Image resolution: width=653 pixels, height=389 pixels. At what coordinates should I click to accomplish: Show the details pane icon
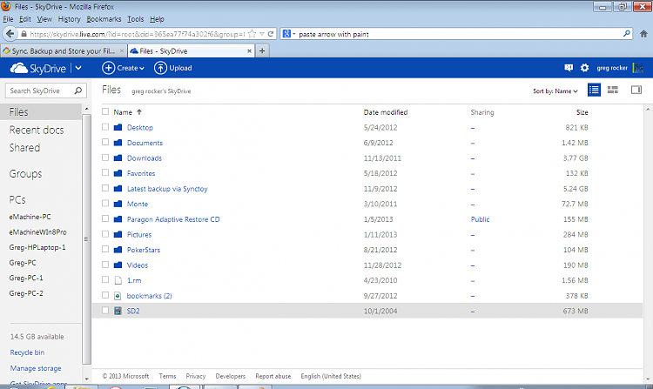coord(636,90)
